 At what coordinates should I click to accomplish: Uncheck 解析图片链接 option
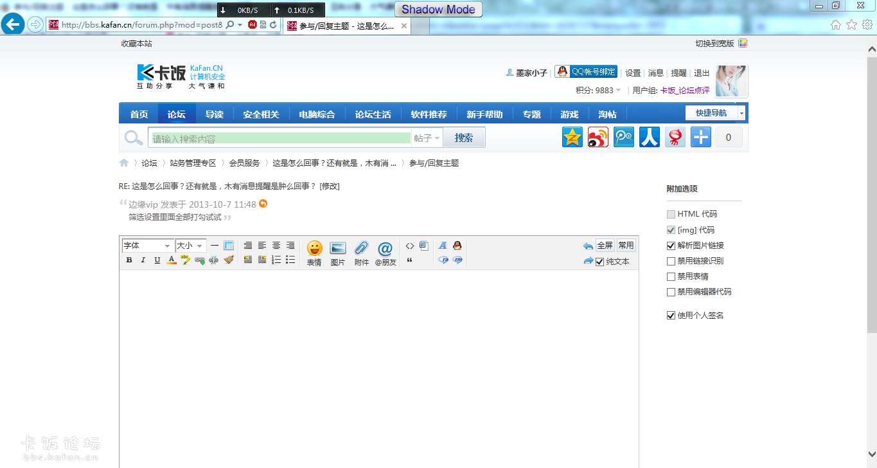point(671,245)
